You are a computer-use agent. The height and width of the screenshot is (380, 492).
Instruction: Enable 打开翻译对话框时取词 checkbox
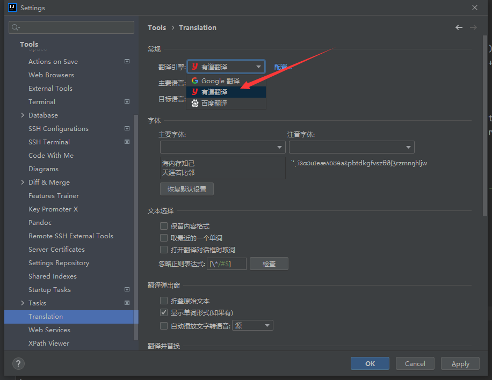(164, 250)
